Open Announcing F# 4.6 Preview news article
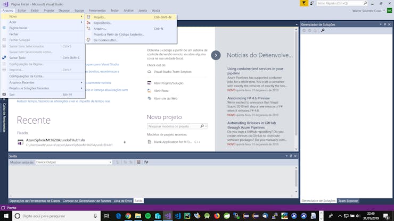This screenshot has width=394, height=221. [x=248, y=98]
